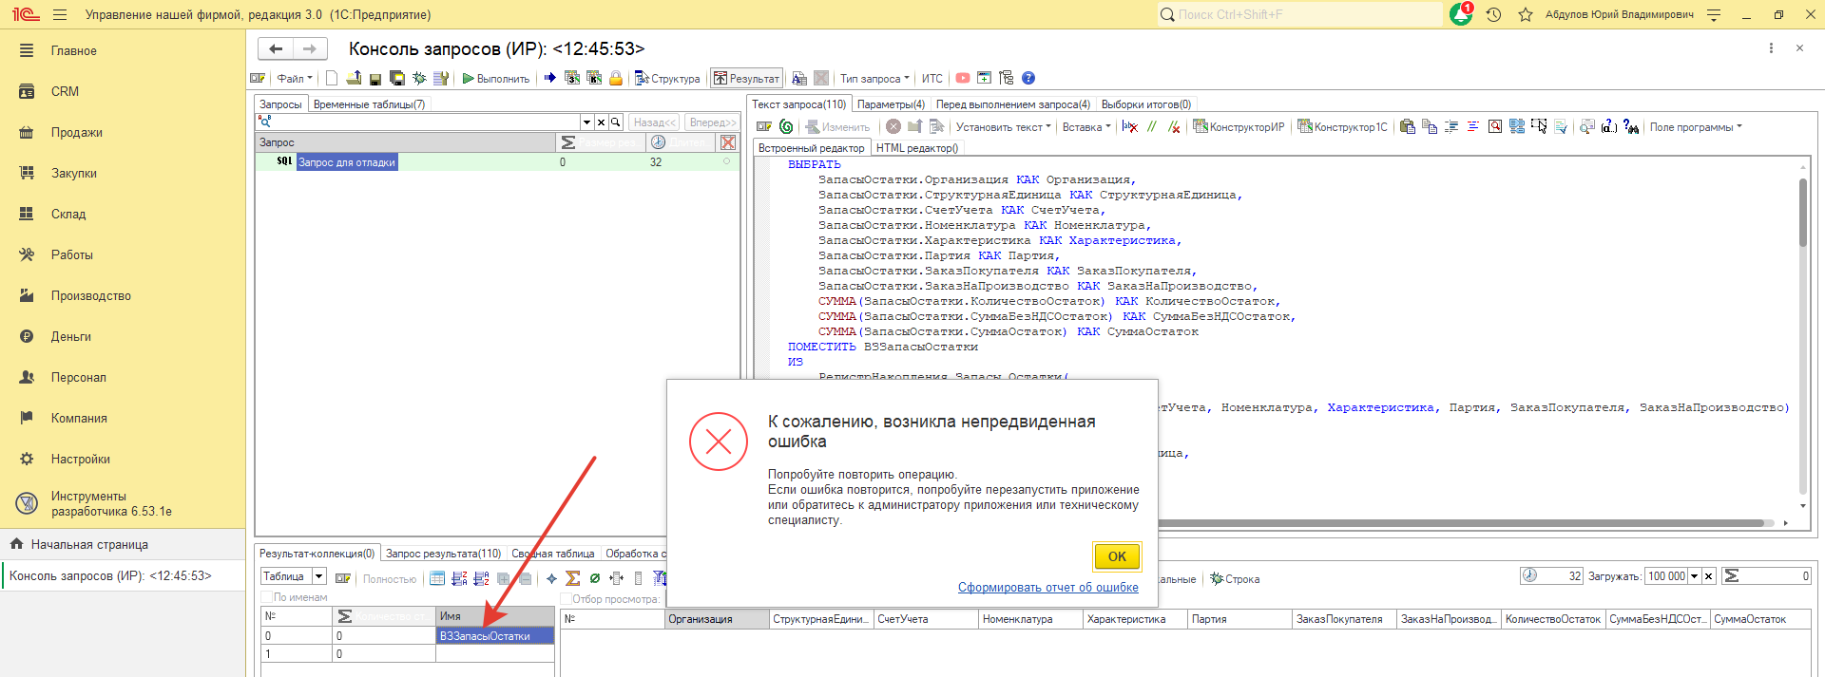
Task: Open the Таблица view type dropdown arrow
Action: pos(318,576)
